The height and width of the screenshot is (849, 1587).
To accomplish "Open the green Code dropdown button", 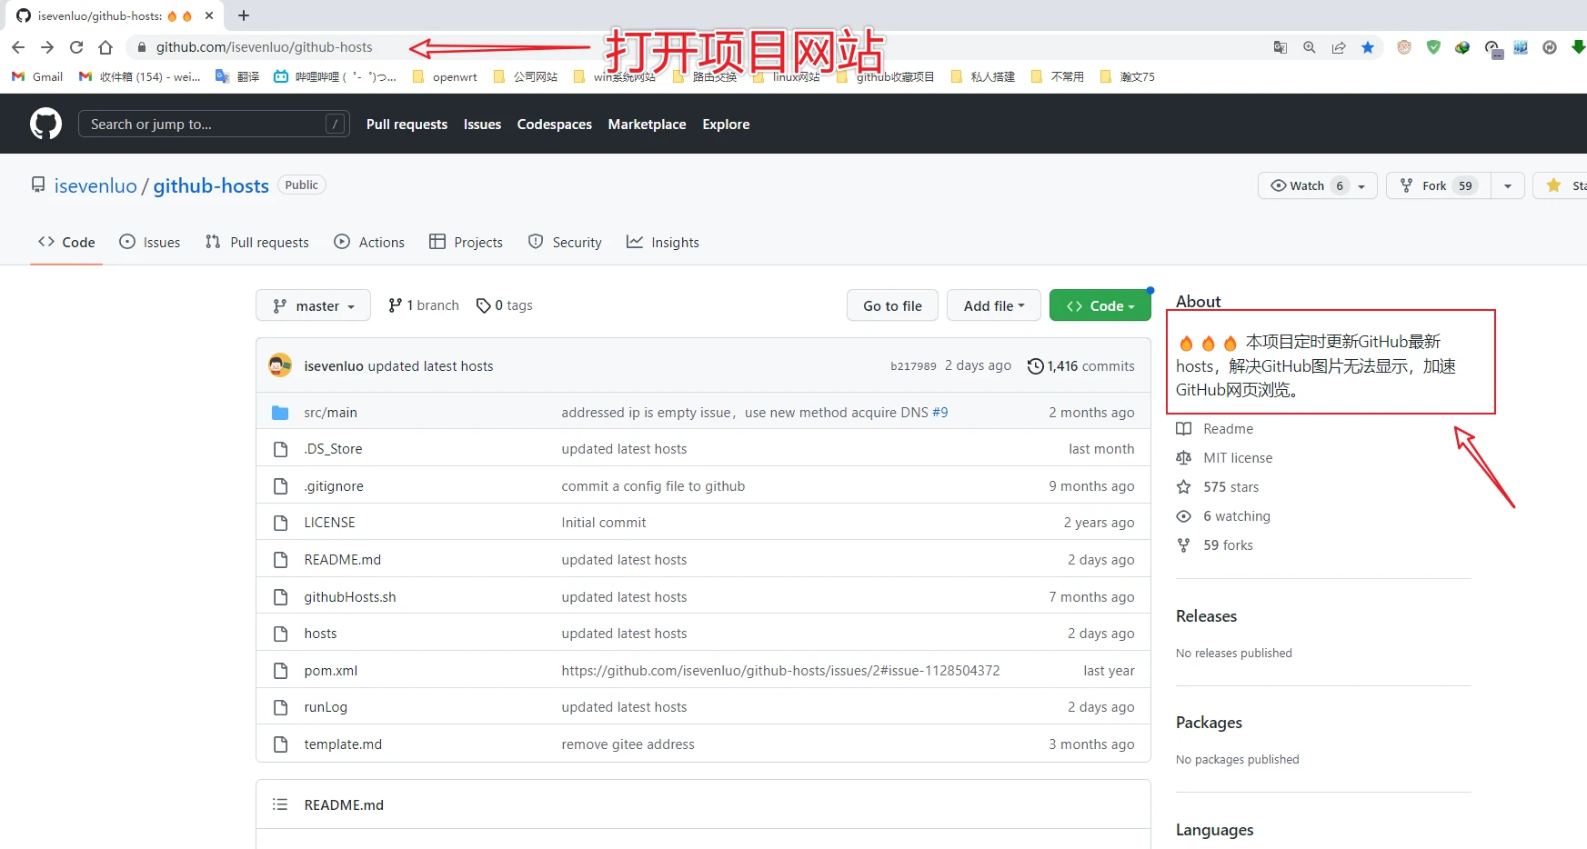I will tap(1100, 305).
